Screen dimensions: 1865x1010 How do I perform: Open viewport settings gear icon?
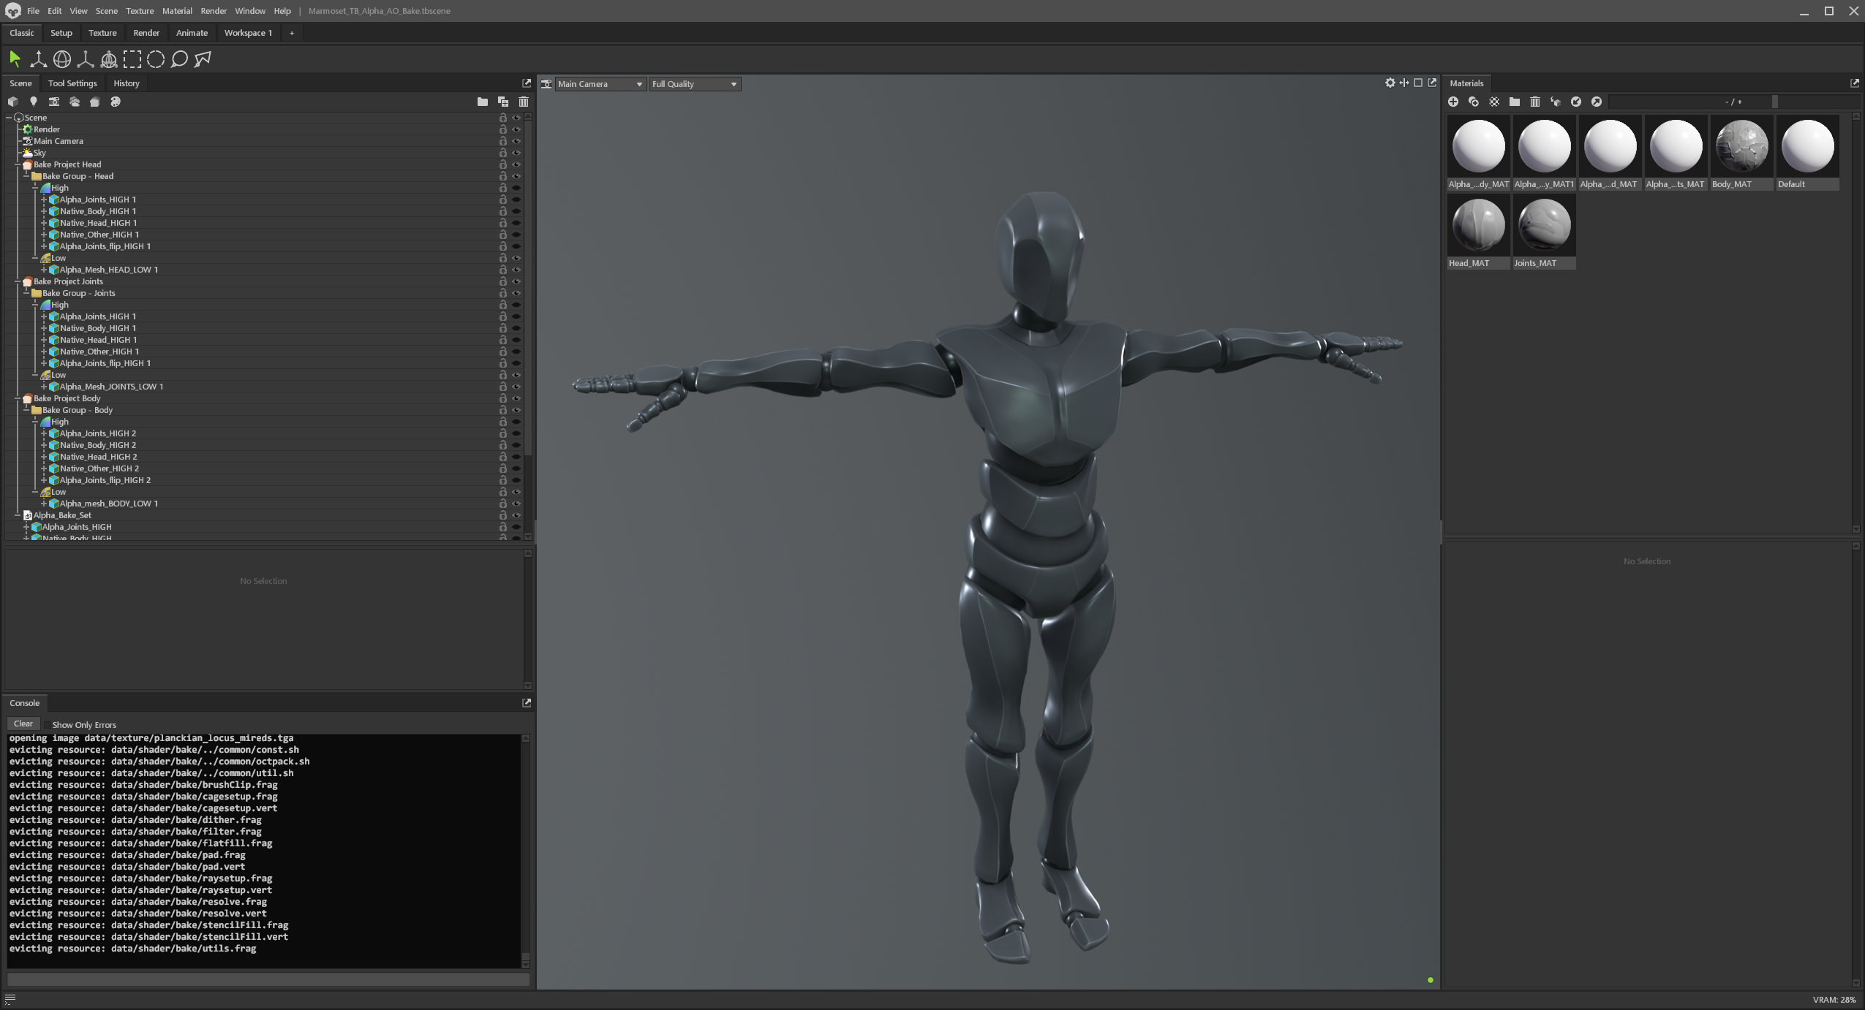click(x=1390, y=83)
